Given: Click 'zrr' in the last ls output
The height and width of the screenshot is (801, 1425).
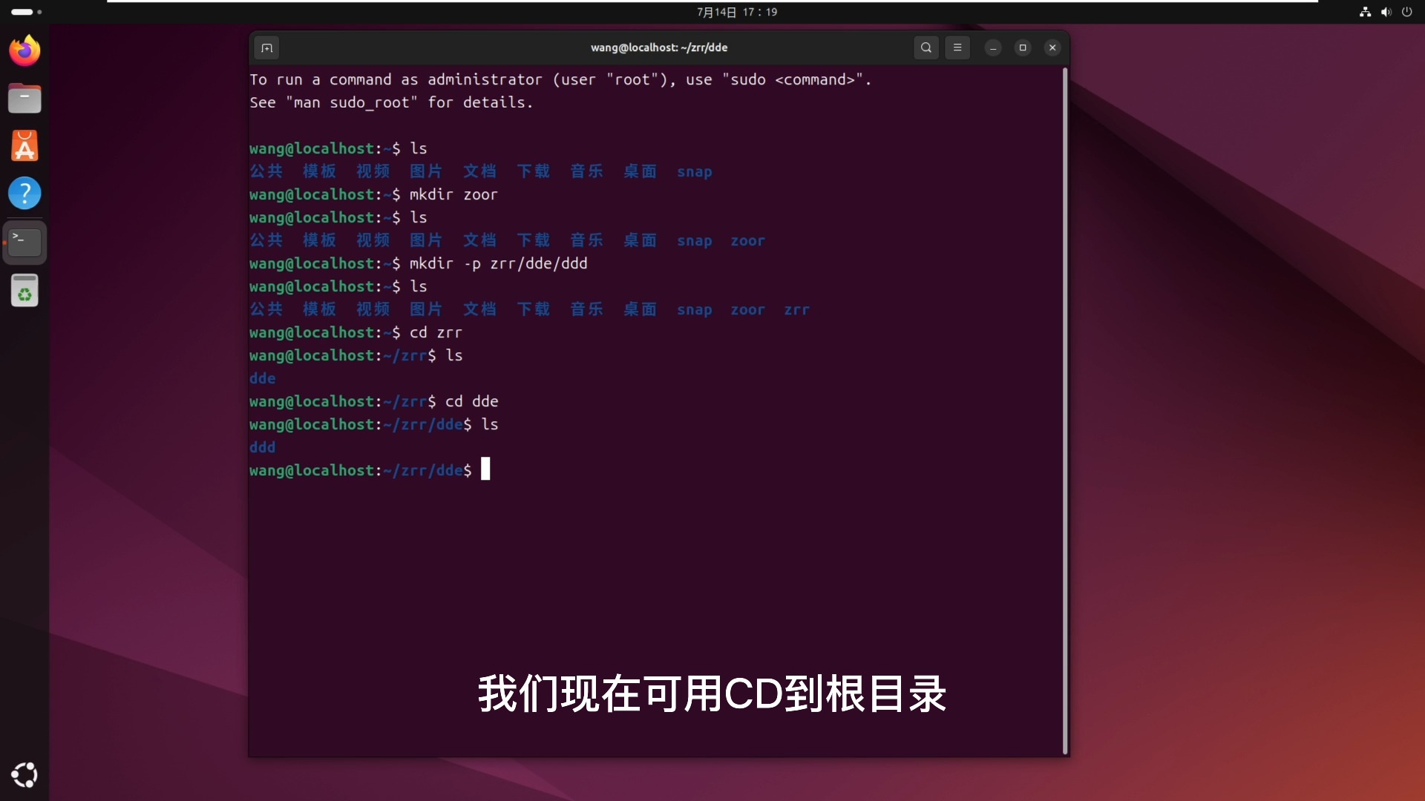Looking at the screenshot, I should click(x=796, y=310).
